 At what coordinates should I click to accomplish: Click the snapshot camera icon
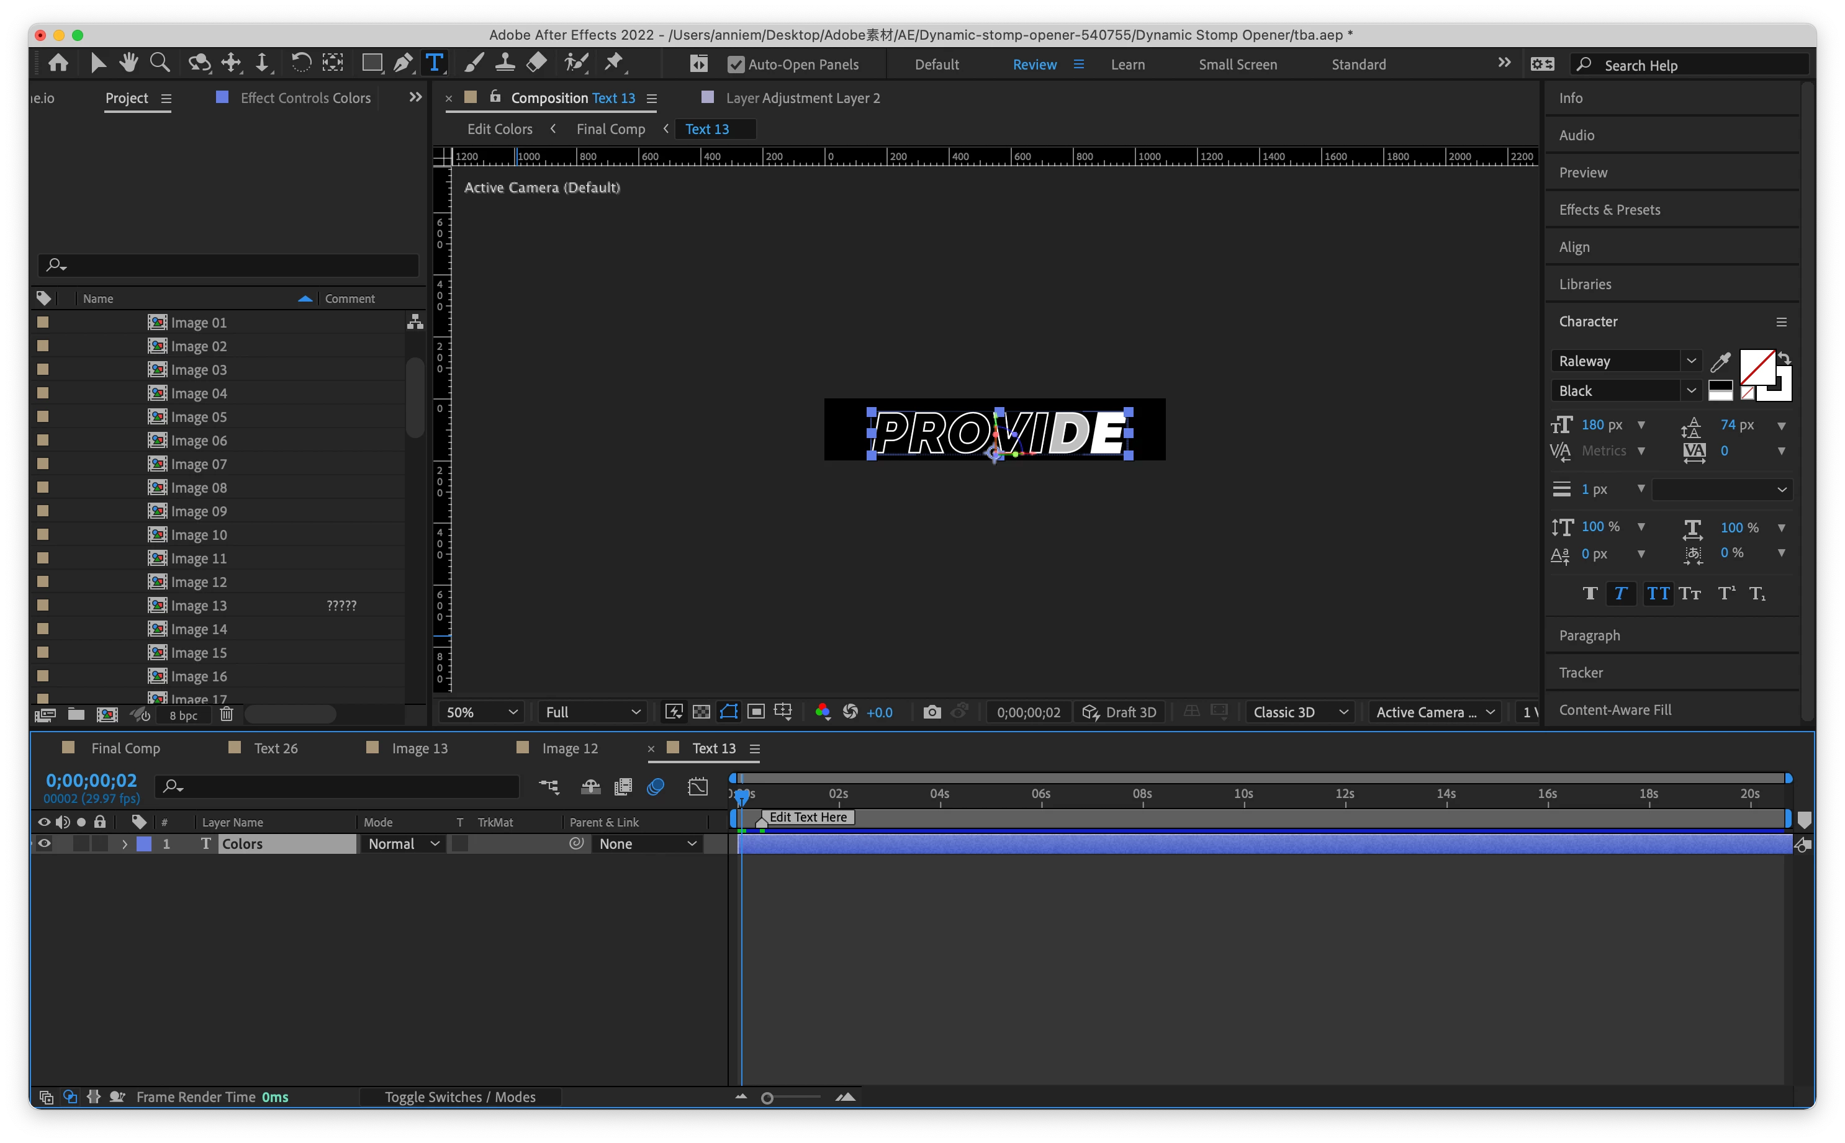pyautogui.click(x=932, y=711)
